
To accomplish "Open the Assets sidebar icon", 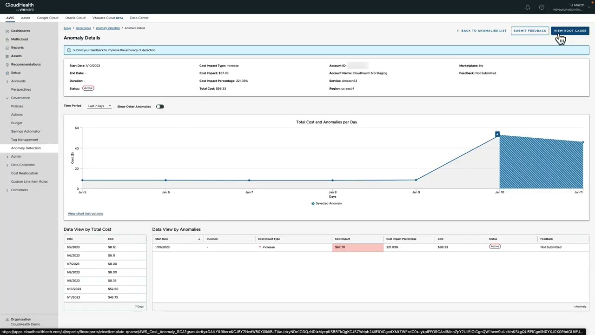I will point(7,56).
